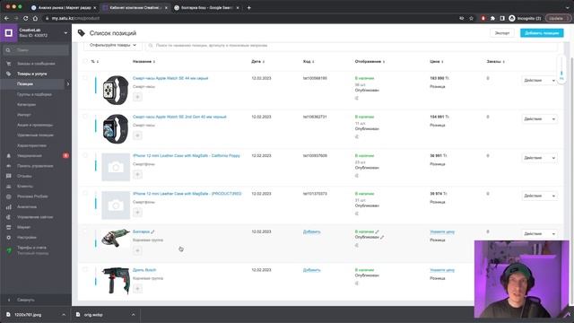Image resolution: width=574 pixels, height=323 pixels.
Task: Click the pencil icon next to Опубликован in Болгарка row
Action: (x=382, y=237)
